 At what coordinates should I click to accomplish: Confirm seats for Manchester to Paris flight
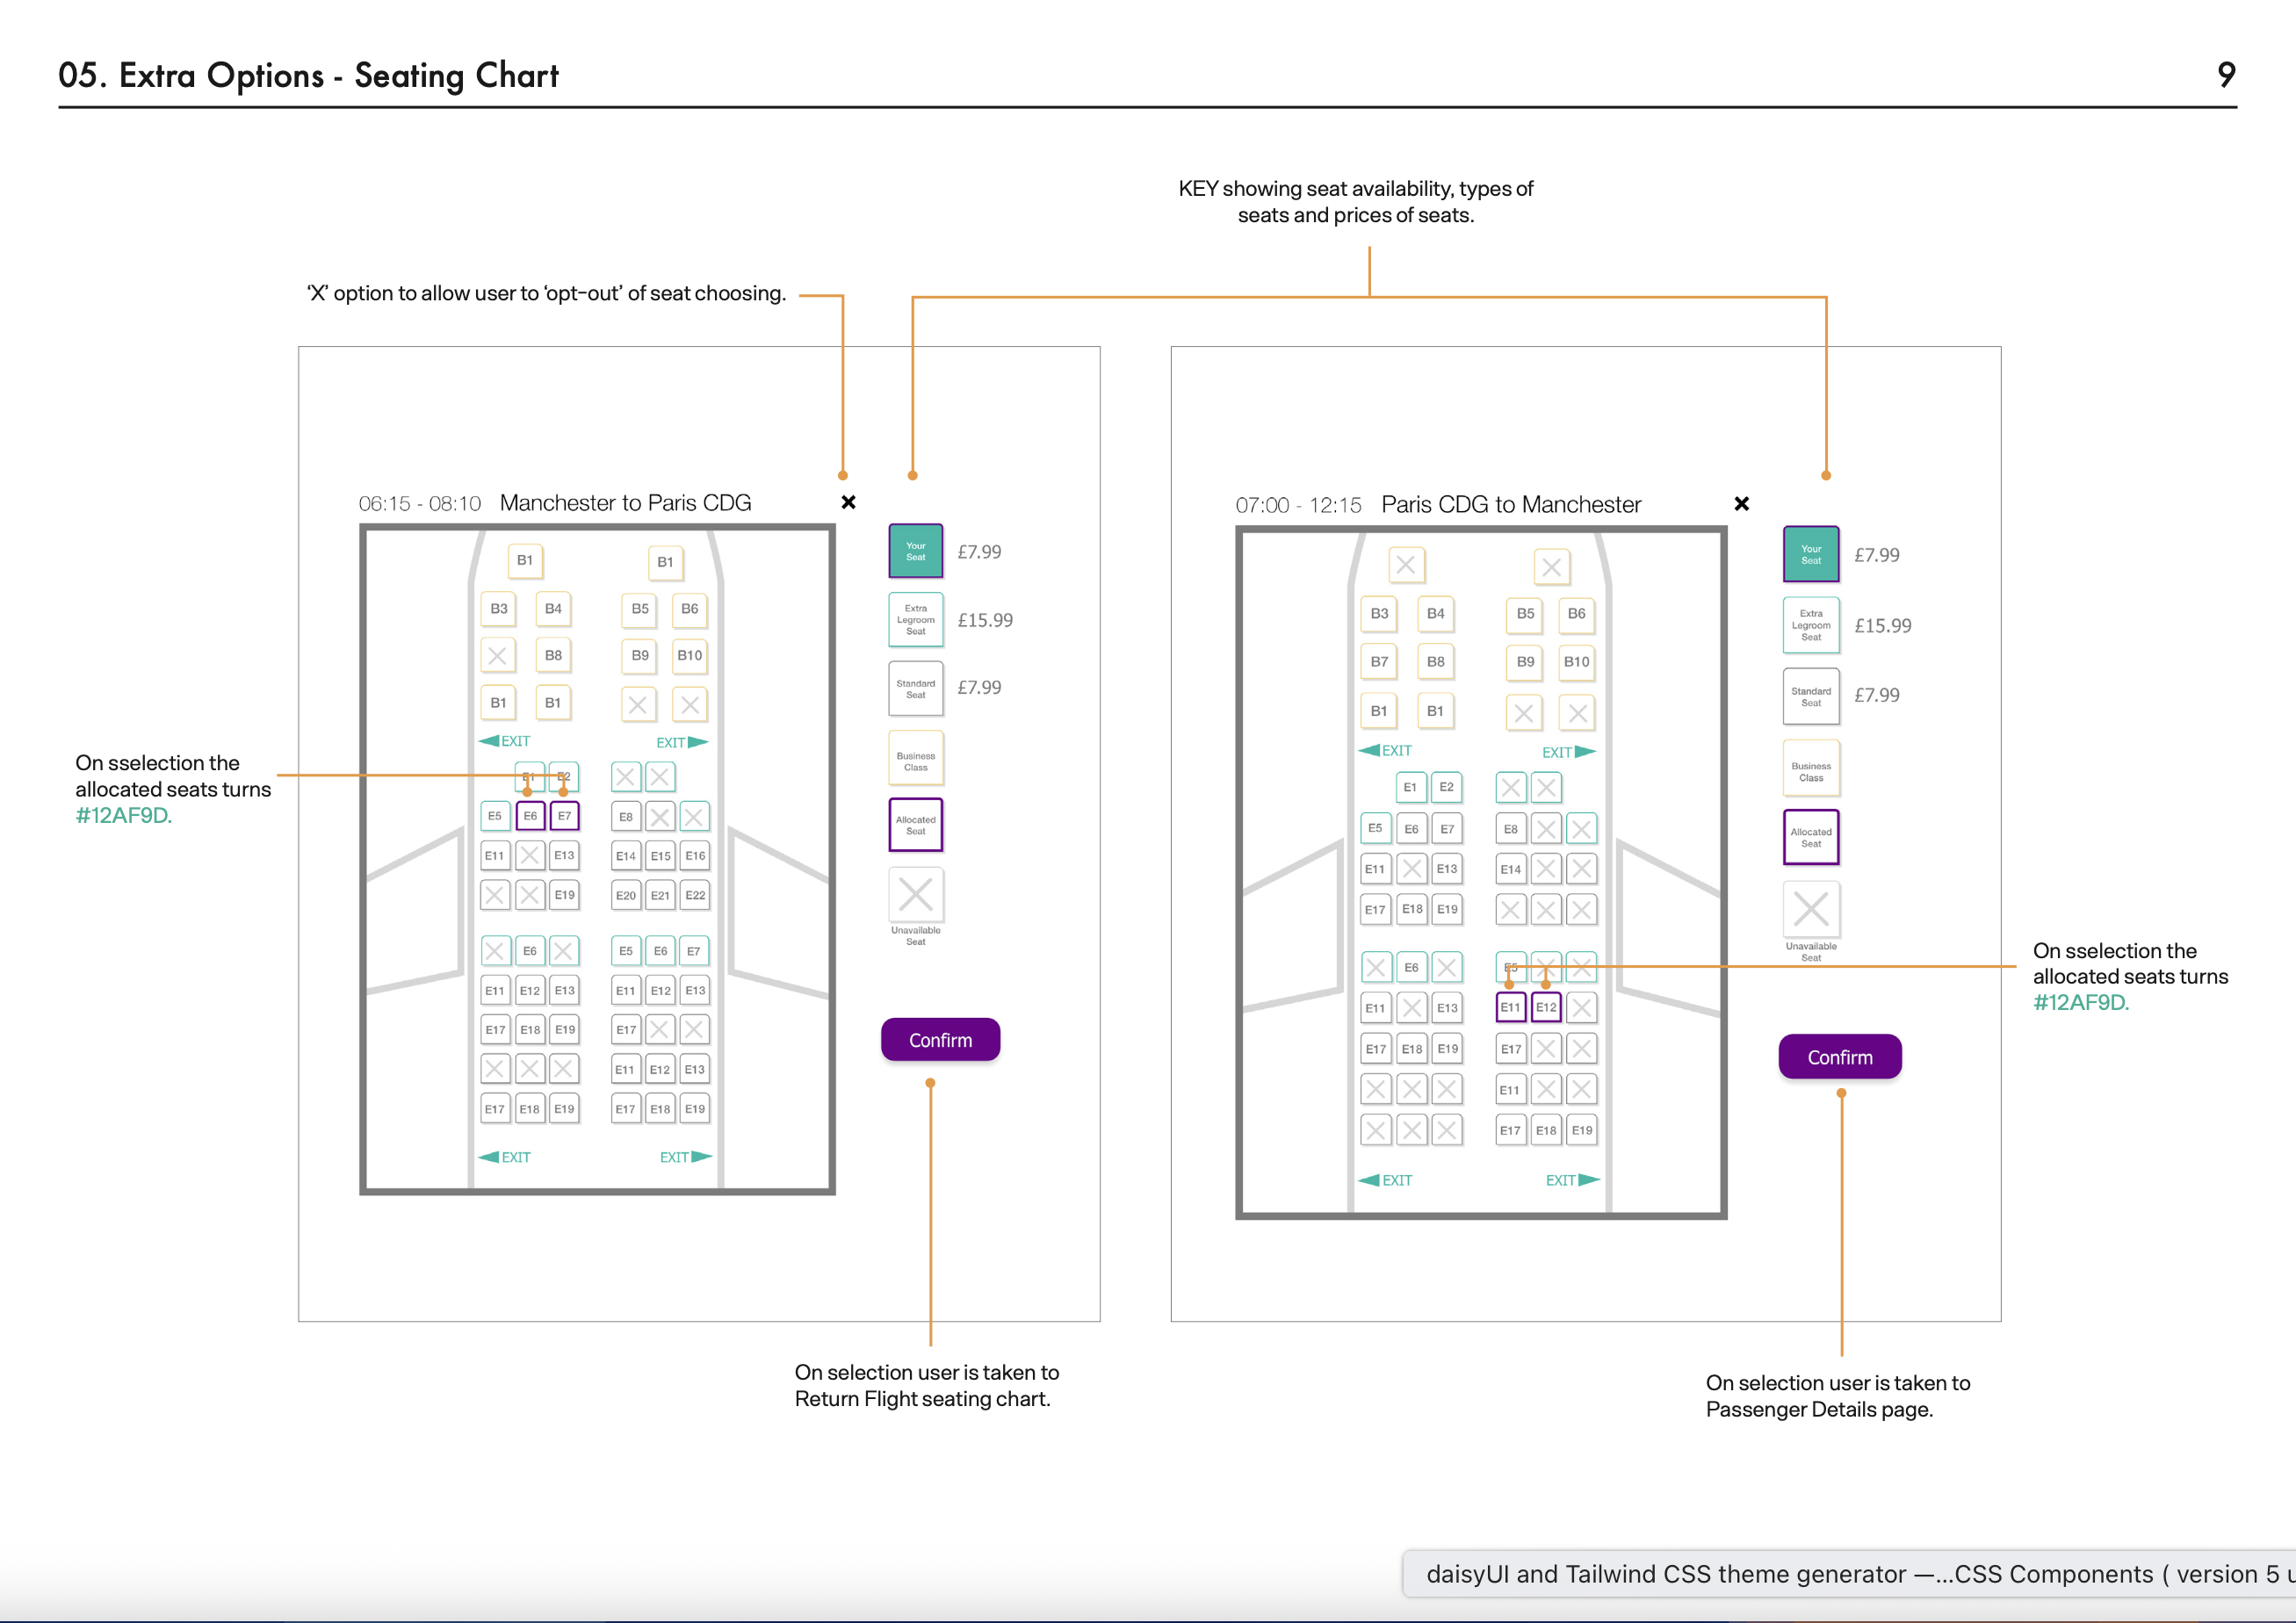pyautogui.click(x=940, y=1040)
